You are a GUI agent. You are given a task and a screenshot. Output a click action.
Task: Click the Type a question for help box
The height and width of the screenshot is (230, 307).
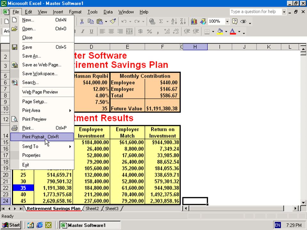click(x=256, y=12)
